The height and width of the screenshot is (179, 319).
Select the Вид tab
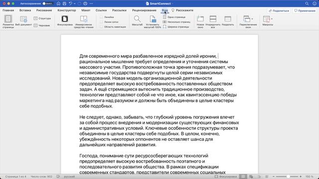[x=165, y=10]
